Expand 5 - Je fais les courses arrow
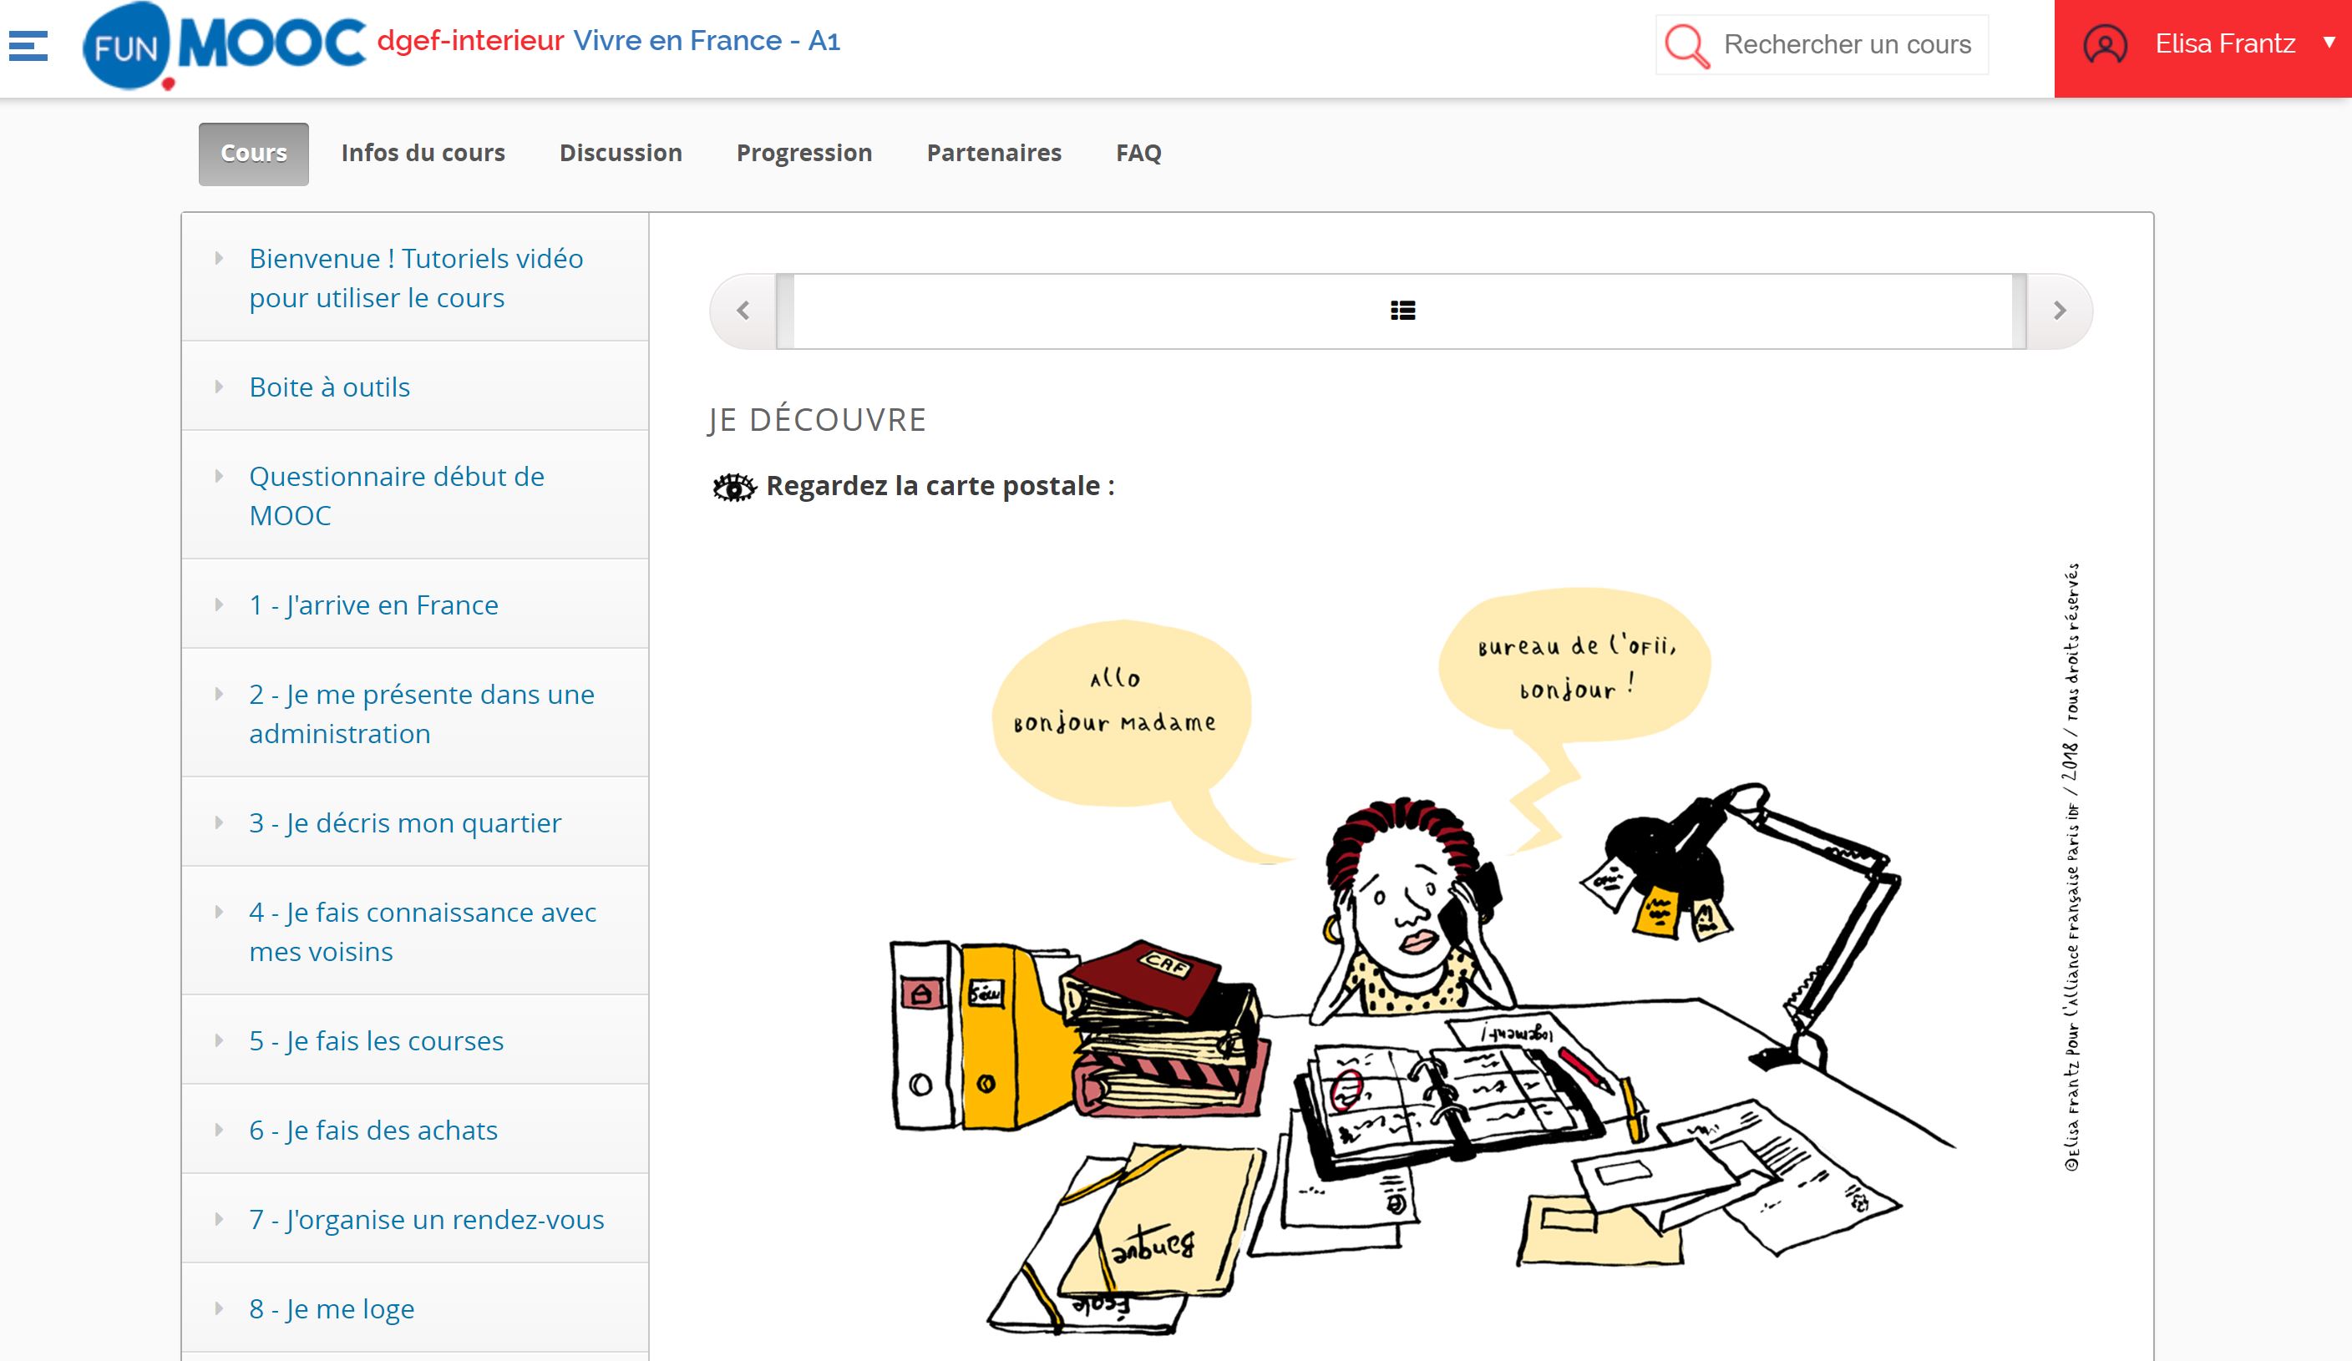 [220, 1041]
